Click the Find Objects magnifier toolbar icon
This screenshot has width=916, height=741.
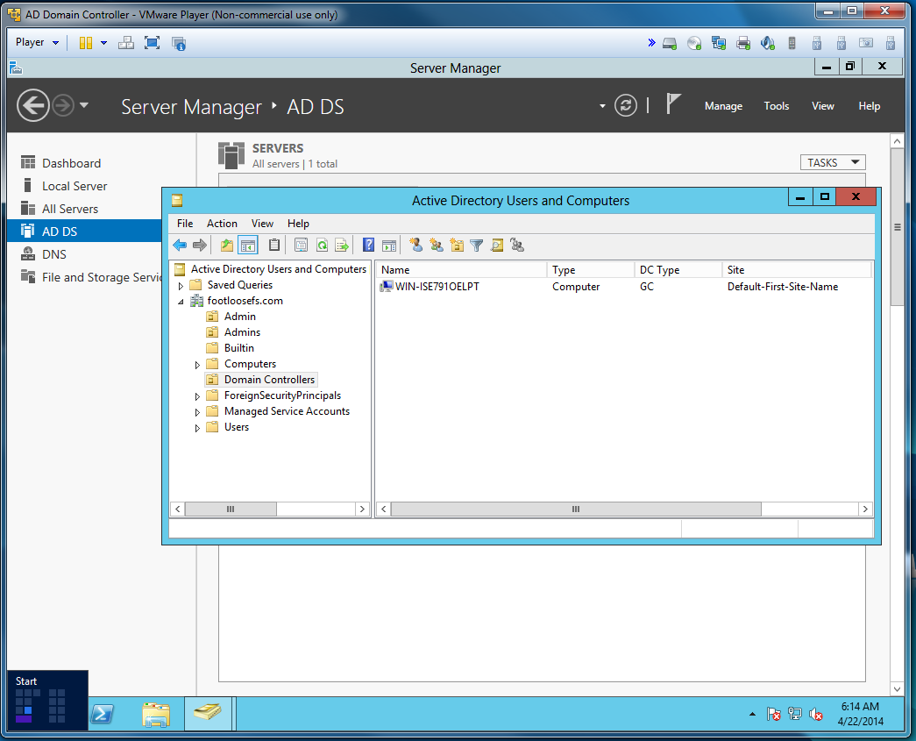(x=497, y=246)
